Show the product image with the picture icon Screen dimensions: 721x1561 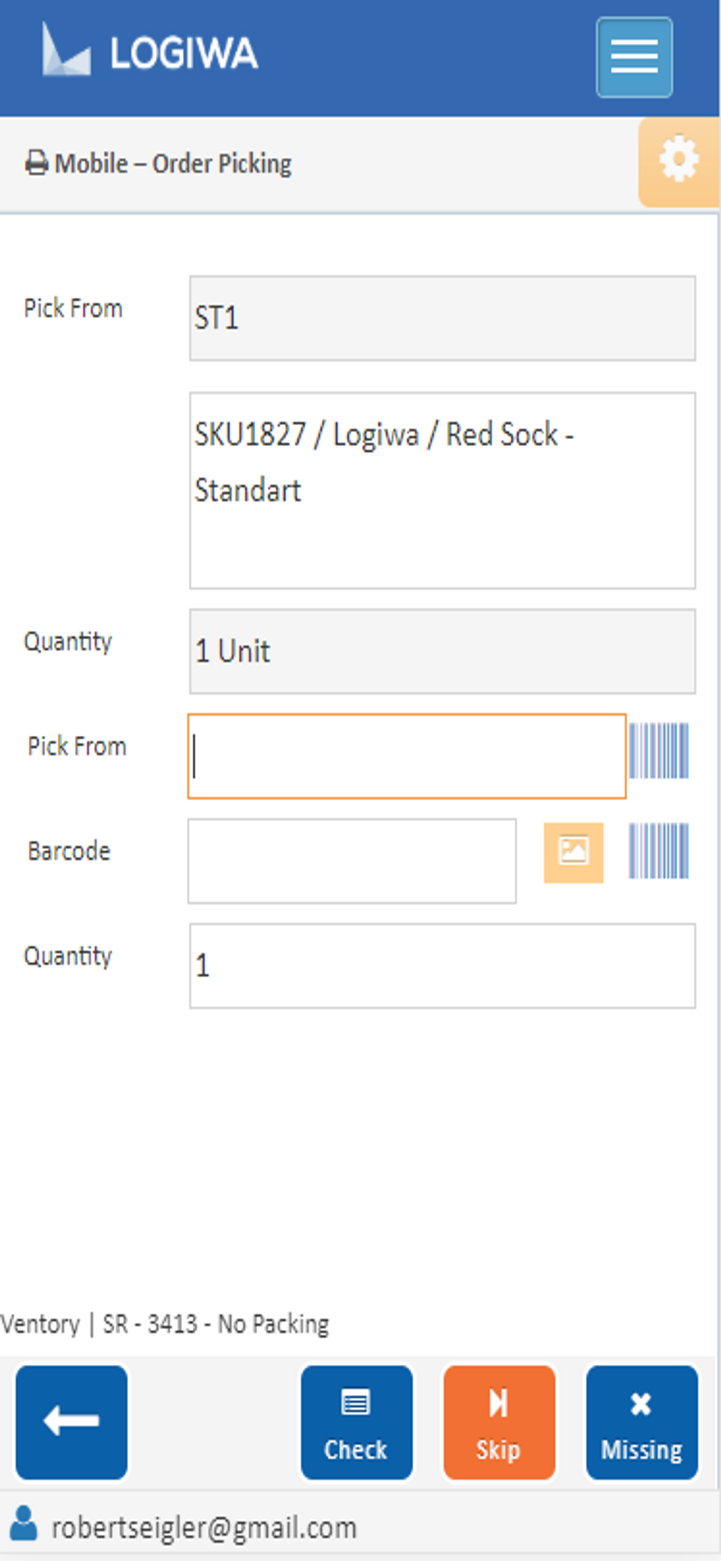tap(573, 852)
